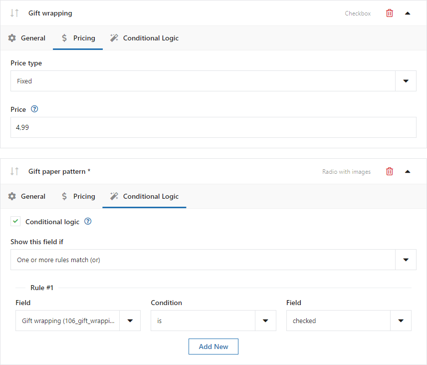Click the Conditional logic help question mark icon

pyautogui.click(x=88, y=221)
